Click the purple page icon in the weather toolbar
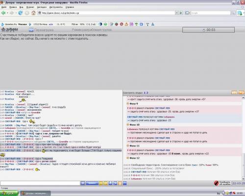The width and height of the screenshot is (245, 196). (131, 24)
